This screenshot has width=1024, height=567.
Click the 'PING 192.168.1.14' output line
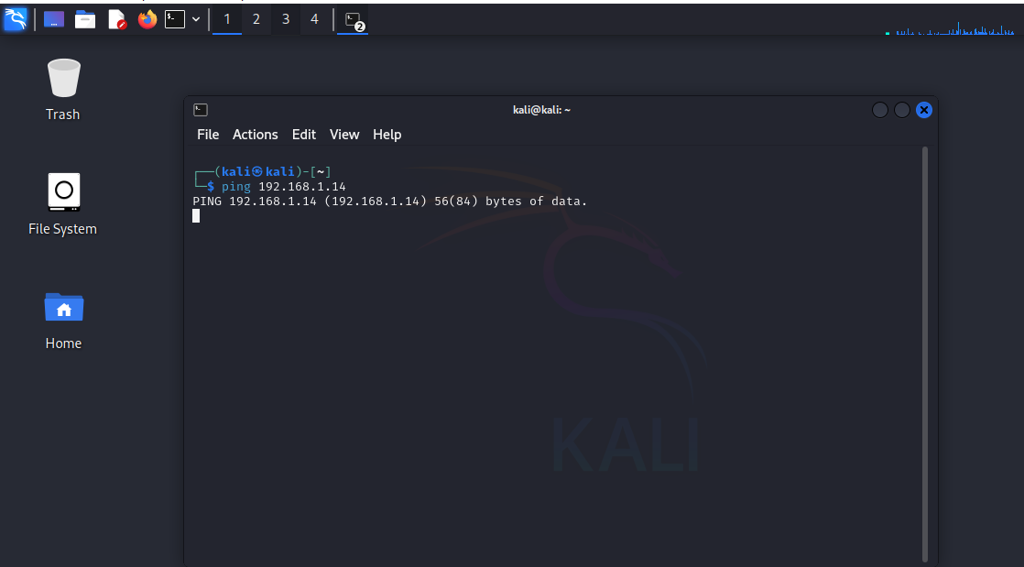390,202
